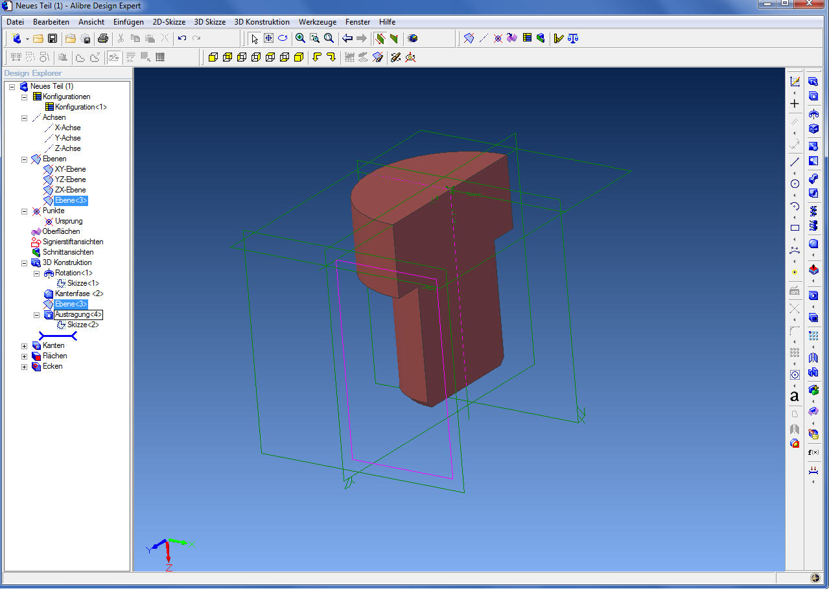Activate the Select arrow tool

point(254,38)
